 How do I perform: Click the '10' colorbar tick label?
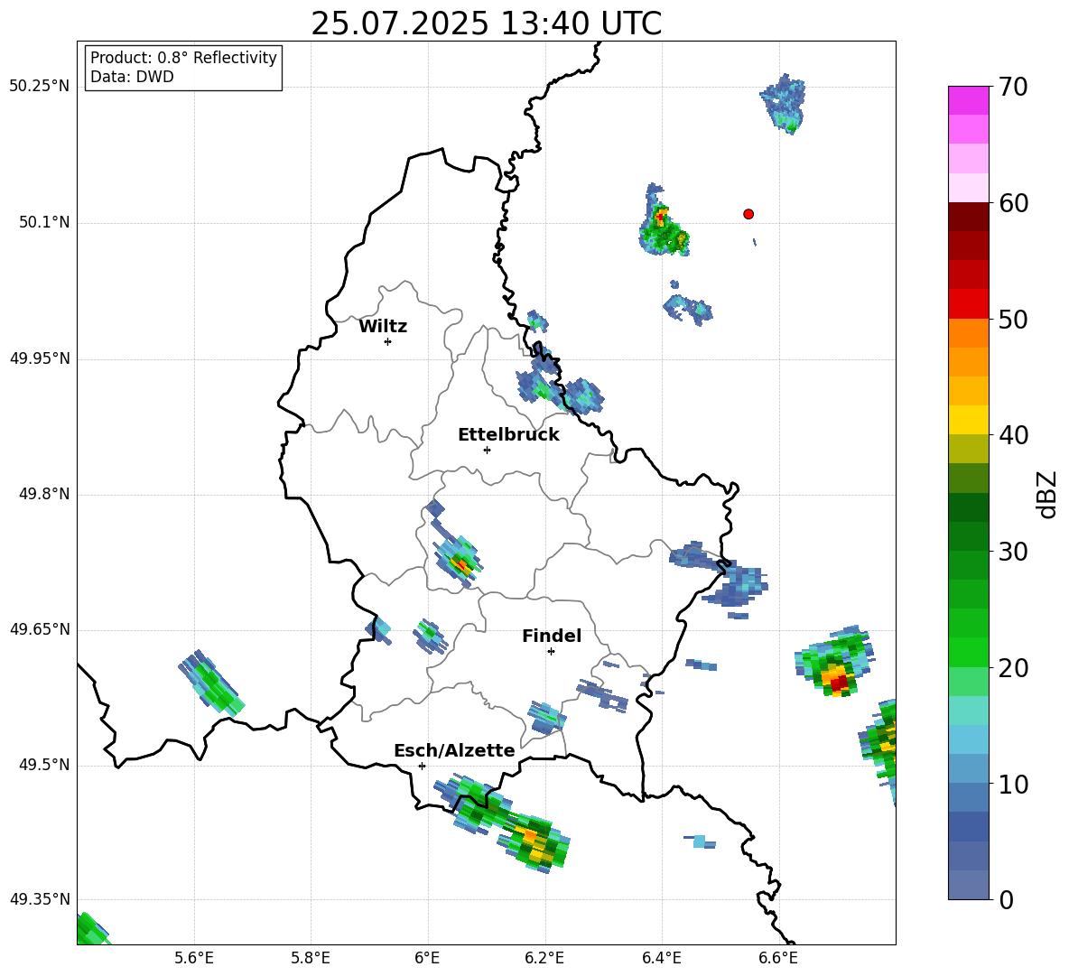(x=1013, y=784)
